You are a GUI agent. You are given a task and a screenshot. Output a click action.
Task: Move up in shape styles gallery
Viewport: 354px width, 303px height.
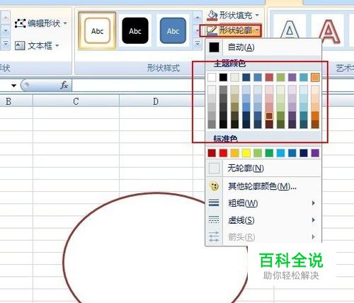point(198,18)
